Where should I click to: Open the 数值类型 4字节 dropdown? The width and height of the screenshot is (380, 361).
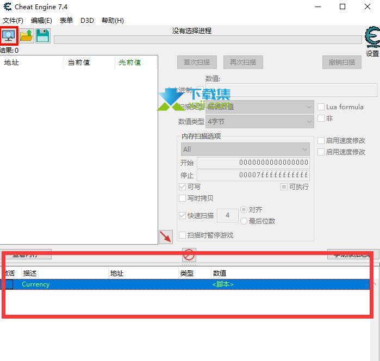tap(259, 121)
